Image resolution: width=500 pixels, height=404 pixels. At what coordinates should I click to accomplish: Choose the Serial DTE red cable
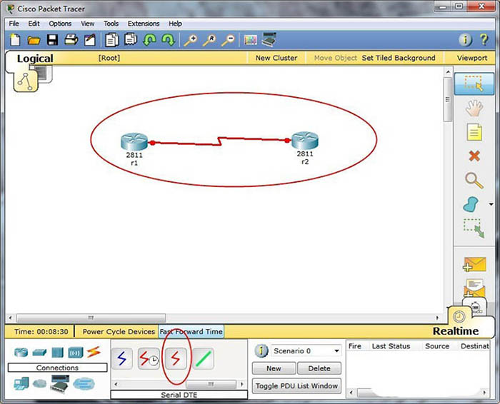[x=176, y=359]
